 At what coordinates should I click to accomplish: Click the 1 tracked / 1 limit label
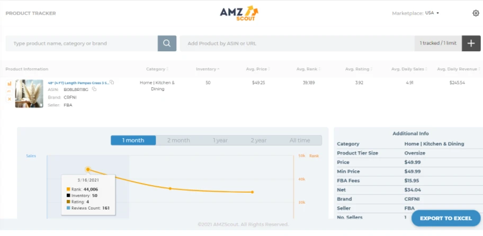click(x=438, y=43)
